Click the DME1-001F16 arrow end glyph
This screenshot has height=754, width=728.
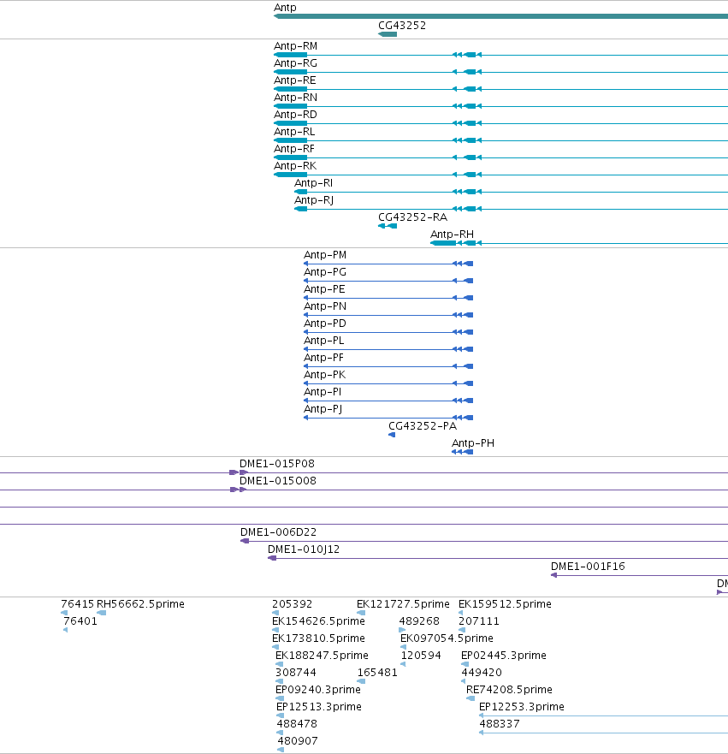[554, 575]
